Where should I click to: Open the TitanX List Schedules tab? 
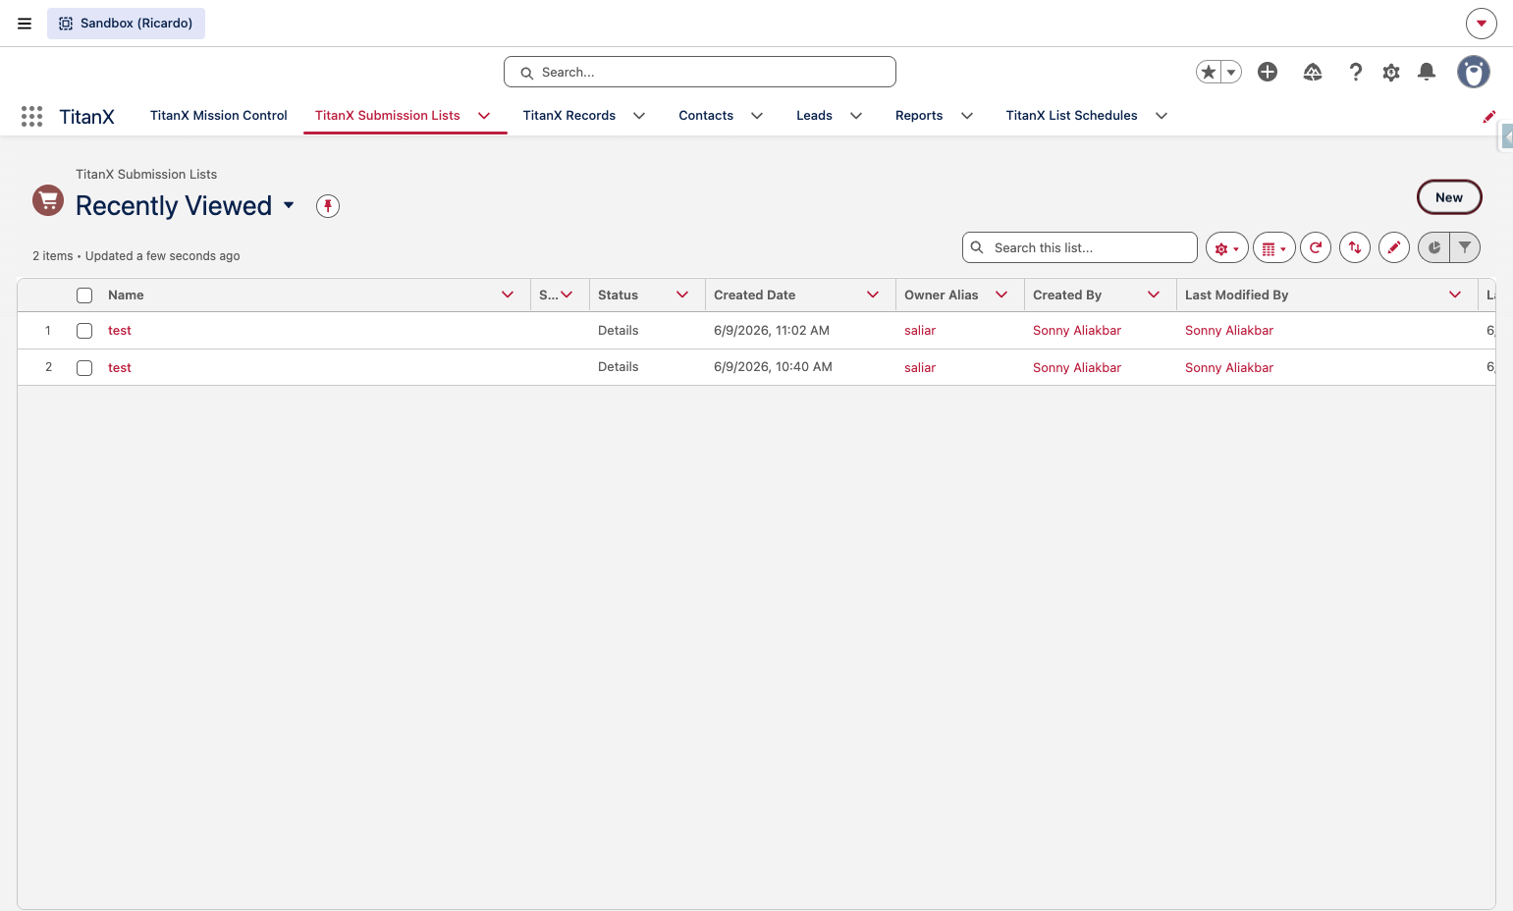pyautogui.click(x=1072, y=116)
